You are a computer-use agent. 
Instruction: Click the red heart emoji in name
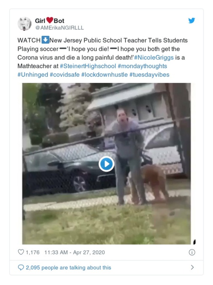coord(50,20)
